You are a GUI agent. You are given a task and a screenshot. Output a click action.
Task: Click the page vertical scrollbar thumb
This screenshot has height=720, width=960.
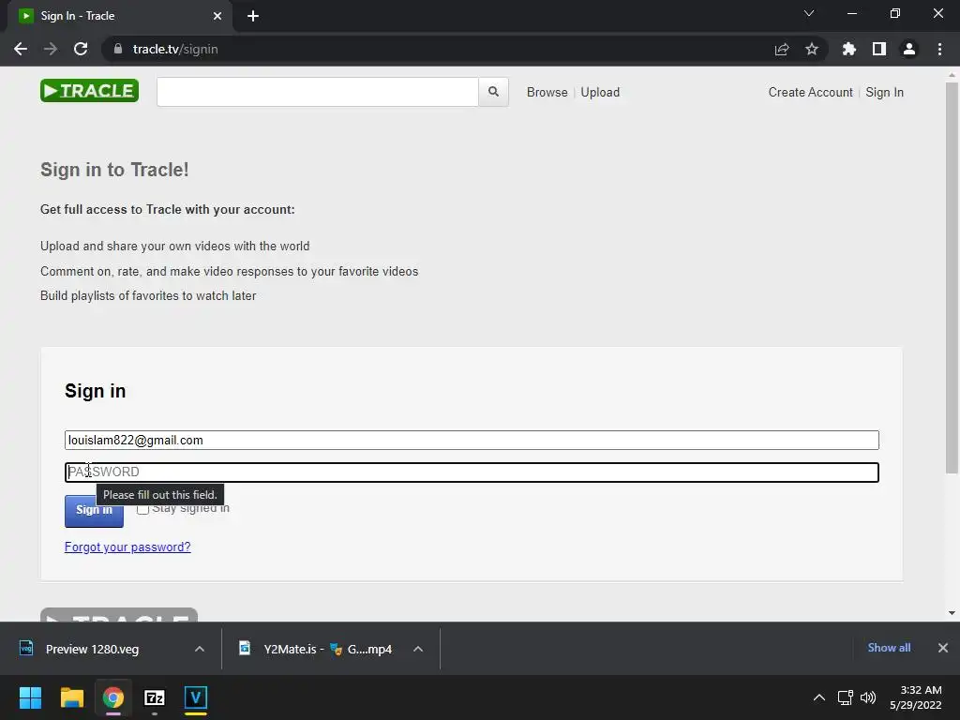coord(952,278)
